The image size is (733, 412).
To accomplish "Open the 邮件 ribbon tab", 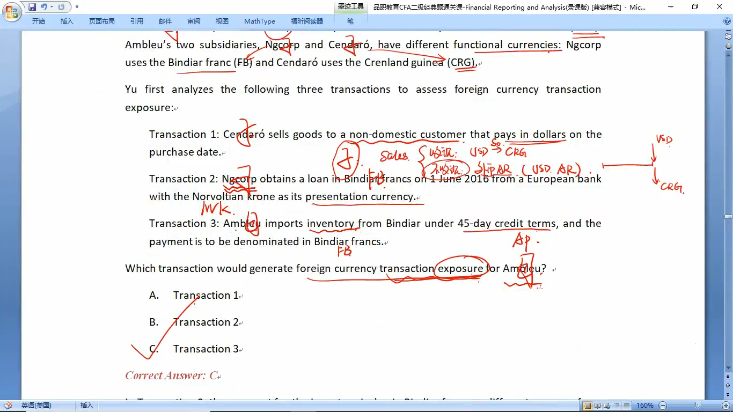I will [x=165, y=21].
